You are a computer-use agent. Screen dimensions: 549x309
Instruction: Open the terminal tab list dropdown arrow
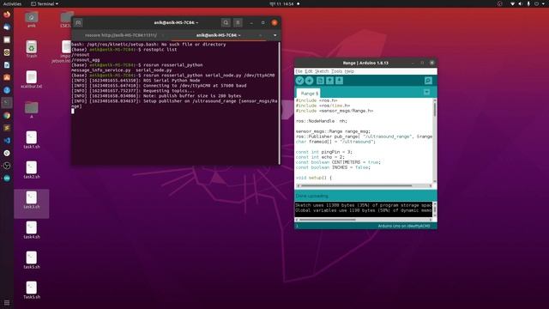[274, 35]
